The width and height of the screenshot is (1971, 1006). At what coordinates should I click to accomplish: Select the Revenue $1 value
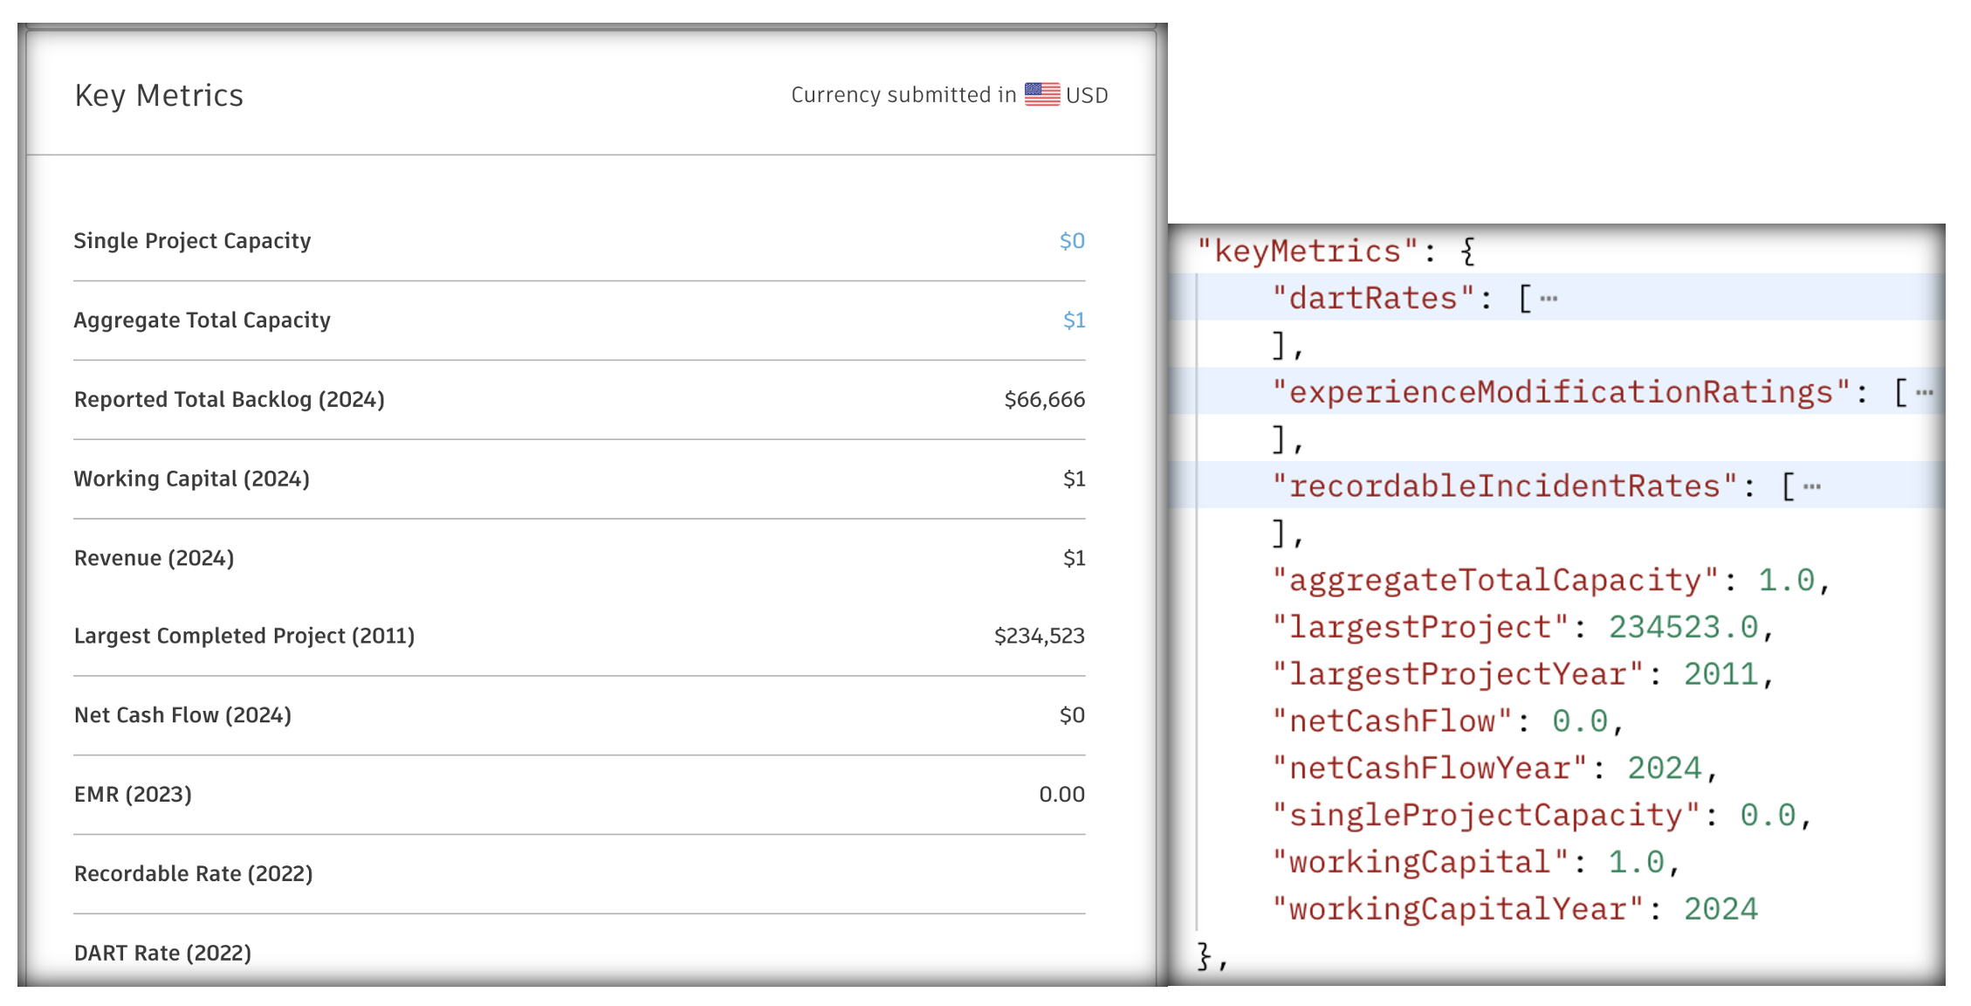1074,559
